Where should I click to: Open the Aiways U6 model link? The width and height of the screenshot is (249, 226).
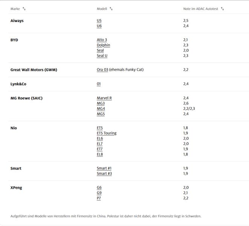(x=99, y=26)
